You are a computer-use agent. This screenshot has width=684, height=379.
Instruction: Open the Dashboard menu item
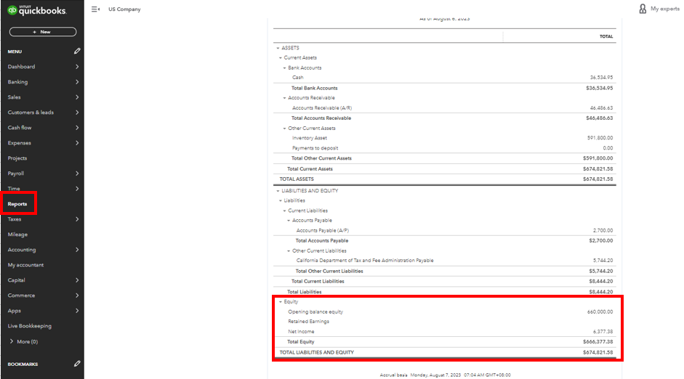pyautogui.click(x=21, y=67)
